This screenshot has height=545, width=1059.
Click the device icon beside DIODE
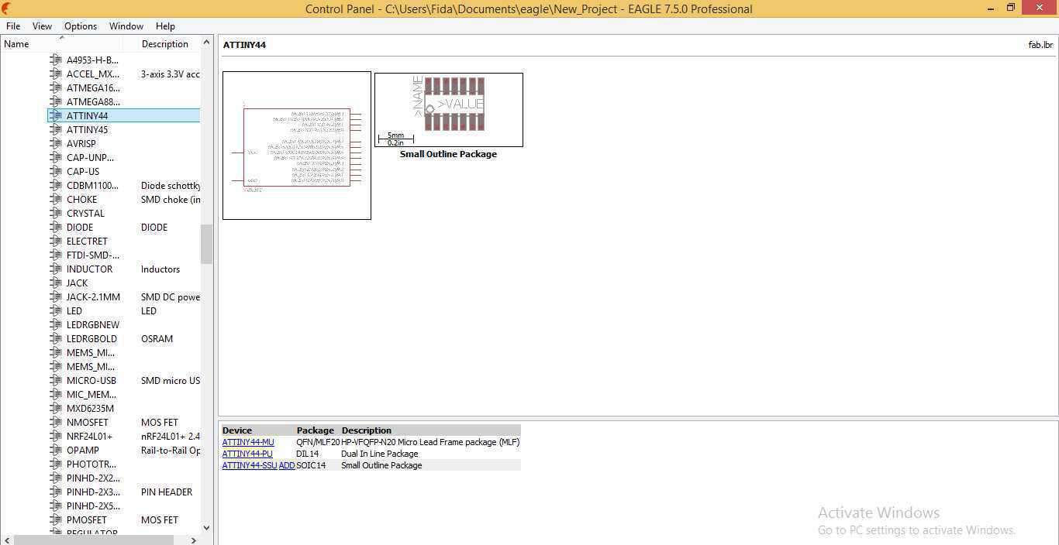click(x=56, y=227)
